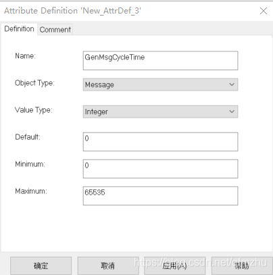Click the 'Object Type:' label
The width and height of the screenshot is (273, 275).
tap(34, 83)
